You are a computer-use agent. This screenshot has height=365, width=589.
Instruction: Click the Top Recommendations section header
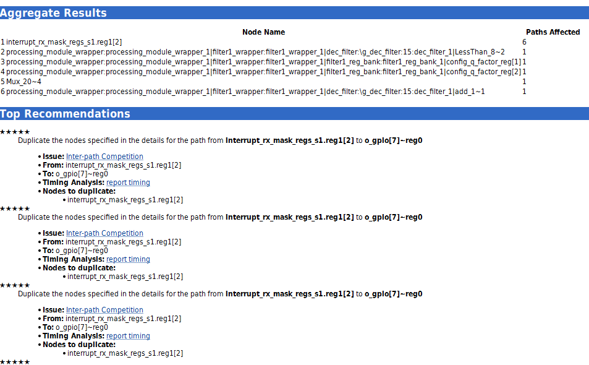click(x=65, y=114)
